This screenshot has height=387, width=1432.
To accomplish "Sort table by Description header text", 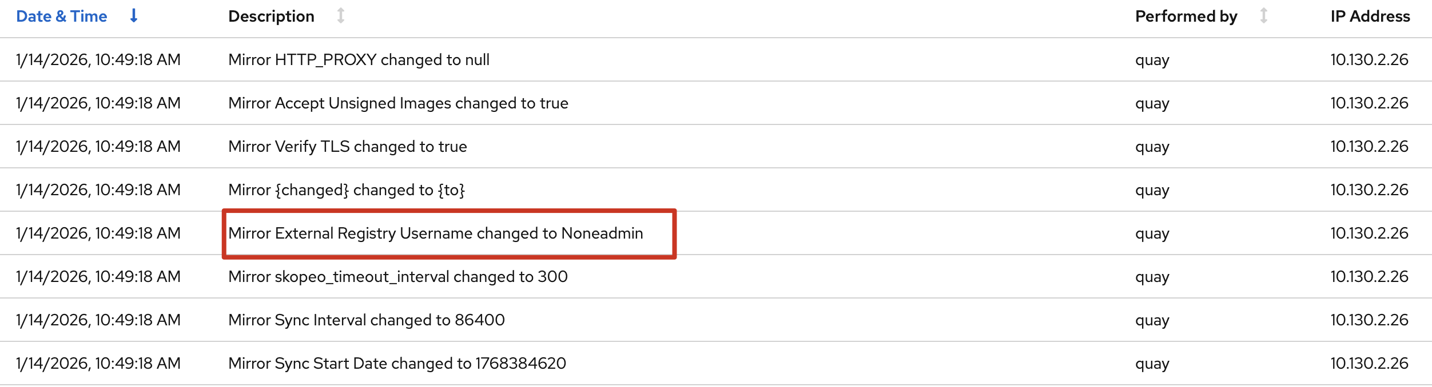I will (x=271, y=17).
